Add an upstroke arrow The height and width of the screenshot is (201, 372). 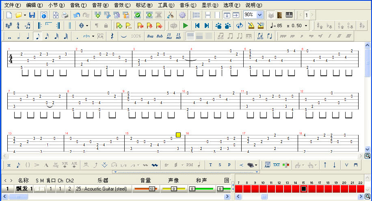[325, 165]
